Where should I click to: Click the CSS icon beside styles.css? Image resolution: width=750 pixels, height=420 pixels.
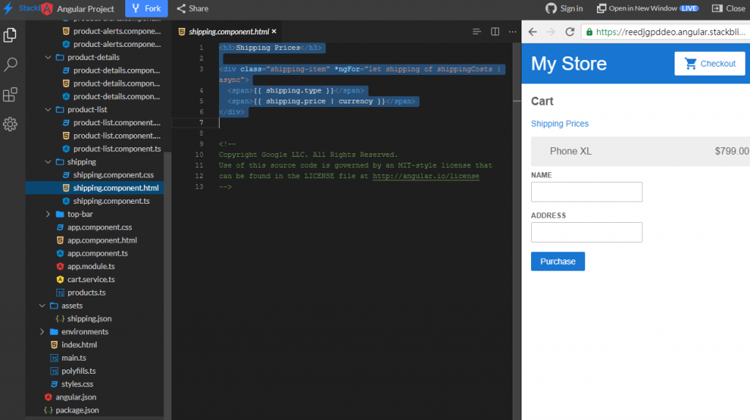(x=54, y=384)
